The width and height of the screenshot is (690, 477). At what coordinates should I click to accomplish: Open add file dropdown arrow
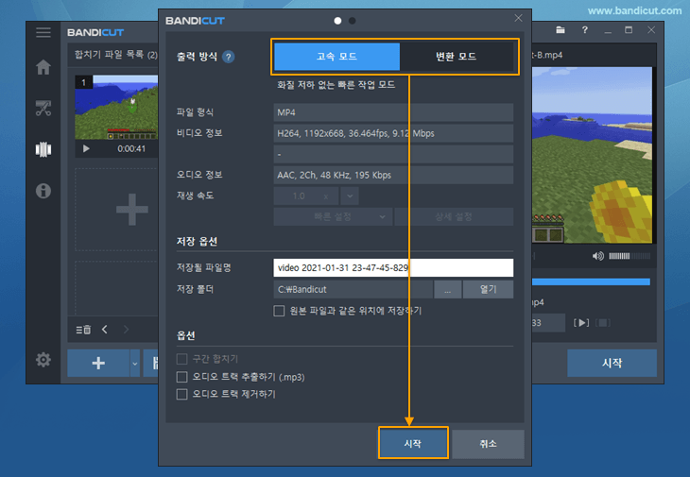coord(134,363)
